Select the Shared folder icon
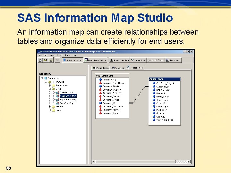 pos(54,106)
